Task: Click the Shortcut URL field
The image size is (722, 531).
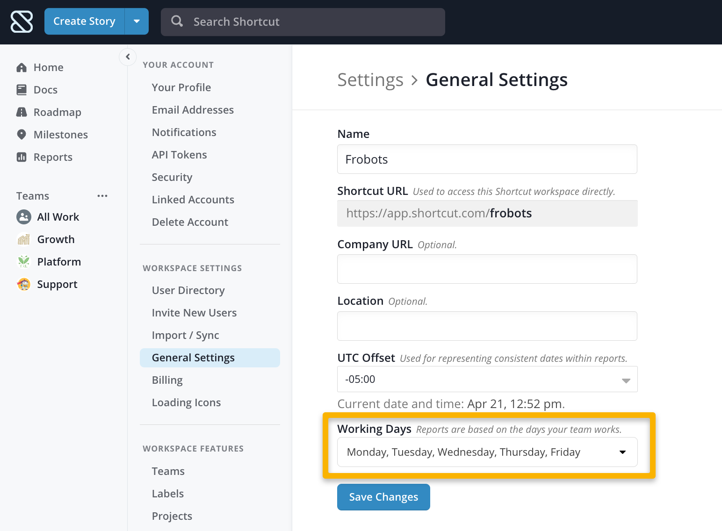Action: point(487,213)
